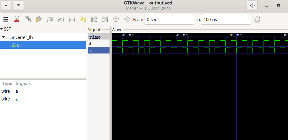
Task: Click on waveform of signal a
Action: tap(200, 43)
